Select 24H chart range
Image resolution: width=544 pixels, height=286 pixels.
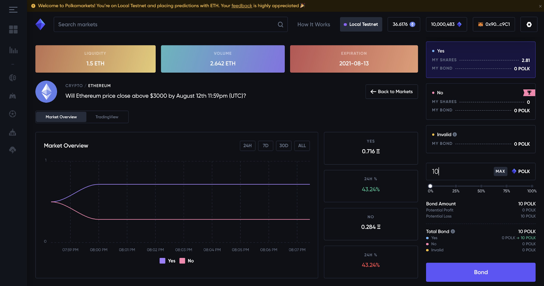[x=248, y=146]
